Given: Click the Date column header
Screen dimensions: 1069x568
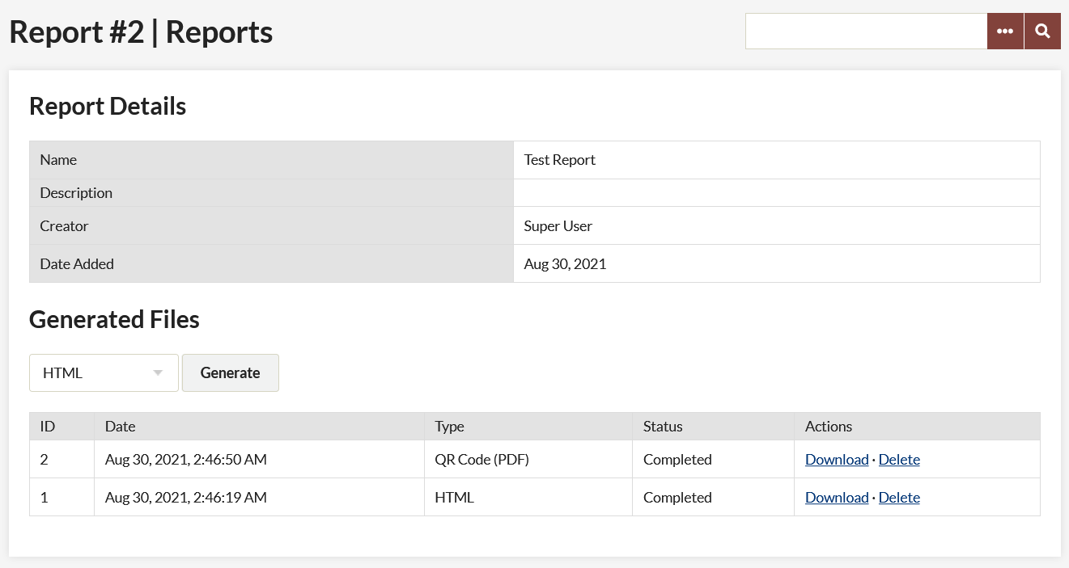Looking at the screenshot, I should (x=121, y=426).
